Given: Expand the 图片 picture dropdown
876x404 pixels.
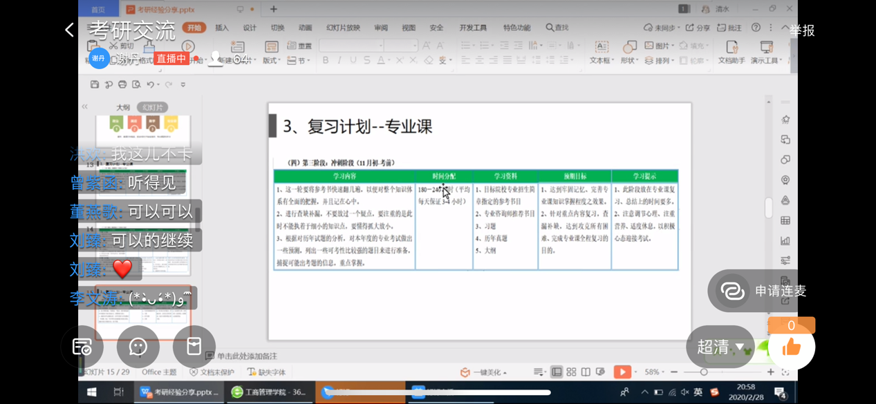Looking at the screenshot, I should tap(673, 46).
